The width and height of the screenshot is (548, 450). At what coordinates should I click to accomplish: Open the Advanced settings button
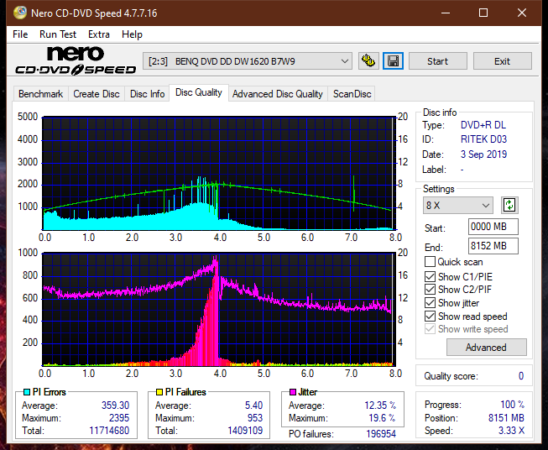click(x=486, y=348)
